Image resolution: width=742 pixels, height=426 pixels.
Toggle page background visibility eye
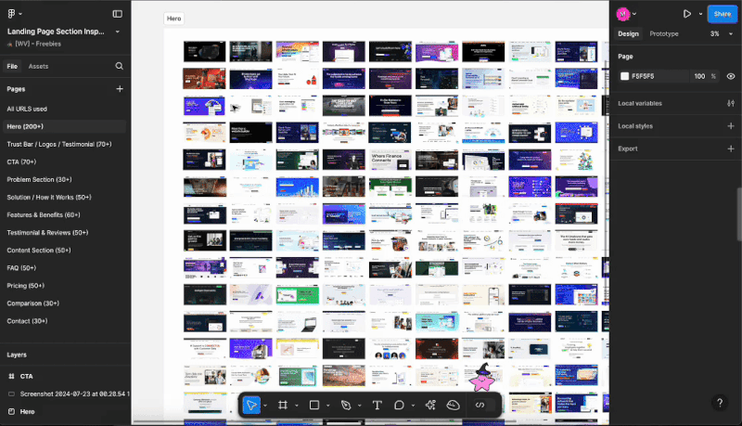[x=731, y=76]
